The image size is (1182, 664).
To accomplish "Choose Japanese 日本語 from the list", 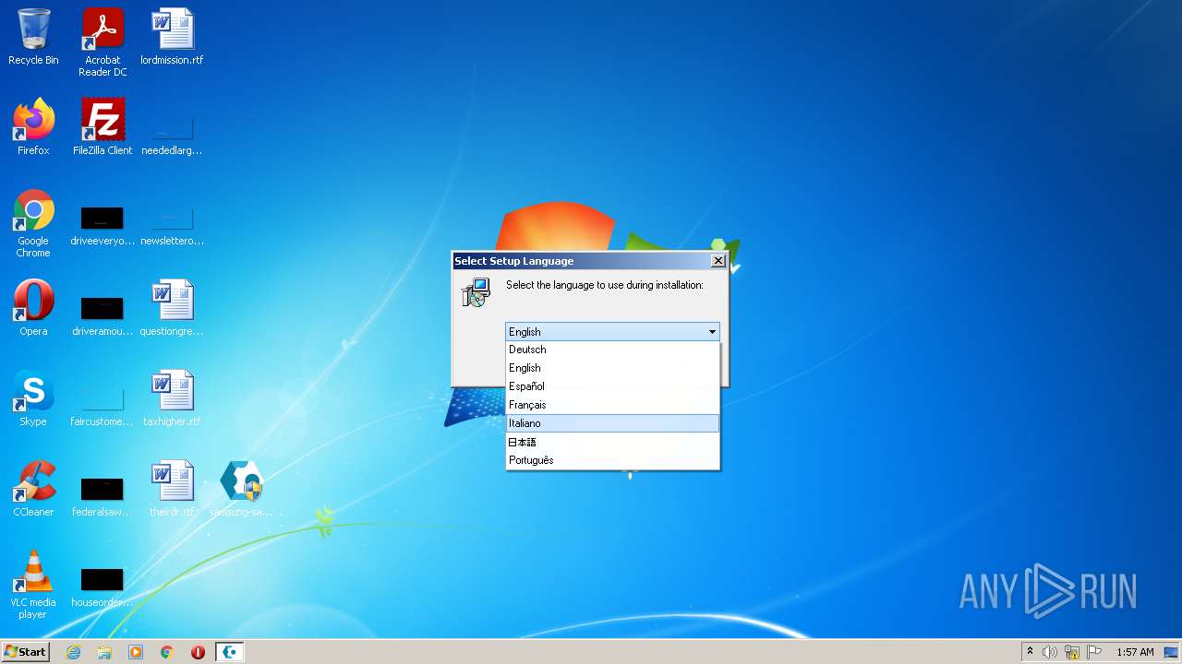I will (612, 442).
